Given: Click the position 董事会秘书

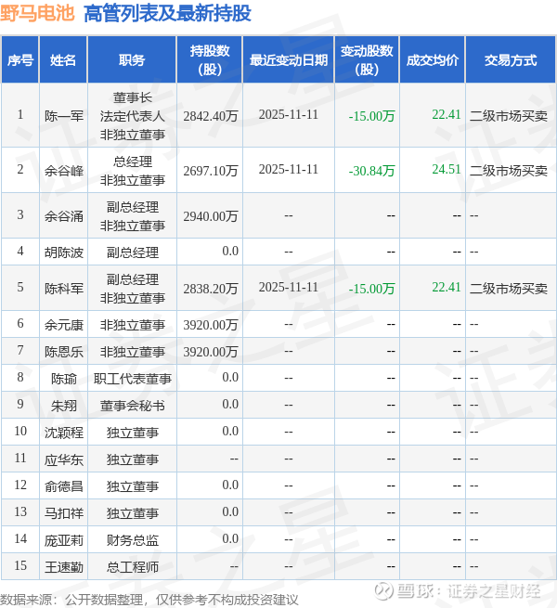Looking at the screenshot, I should [x=132, y=406].
